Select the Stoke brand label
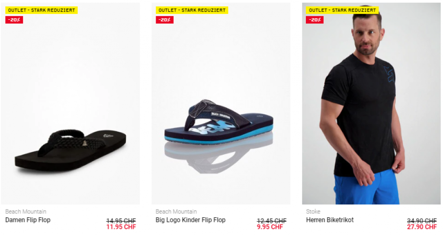The height and width of the screenshot is (235, 443). (x=313, y=212)
